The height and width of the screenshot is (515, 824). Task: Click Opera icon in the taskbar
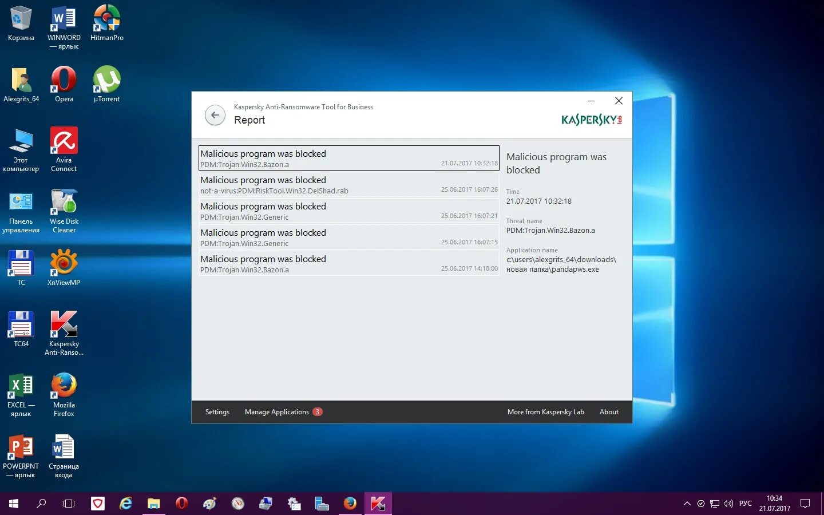tap(182, 504)
